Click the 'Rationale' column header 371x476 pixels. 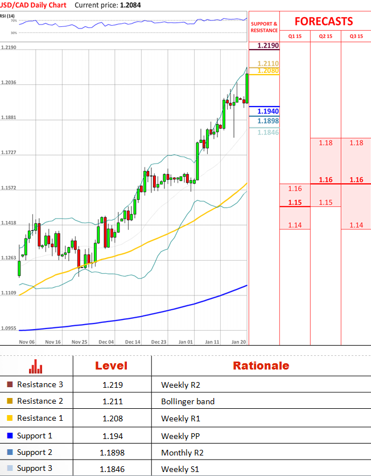[261, 366]
